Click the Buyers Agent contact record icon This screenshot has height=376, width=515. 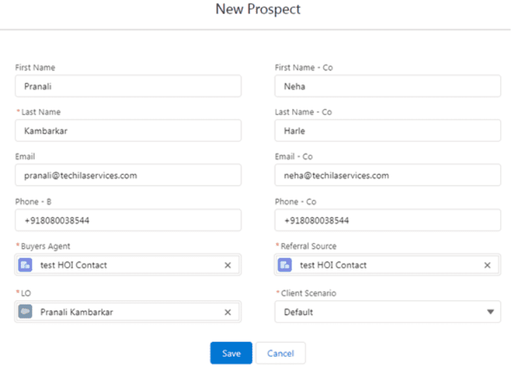pyautogui.click(x=25, y=265)
